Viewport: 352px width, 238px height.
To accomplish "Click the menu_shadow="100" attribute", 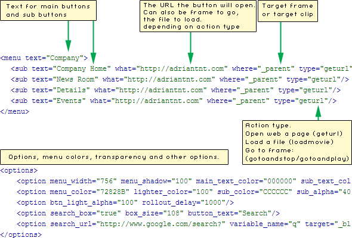I will point(156,181).
